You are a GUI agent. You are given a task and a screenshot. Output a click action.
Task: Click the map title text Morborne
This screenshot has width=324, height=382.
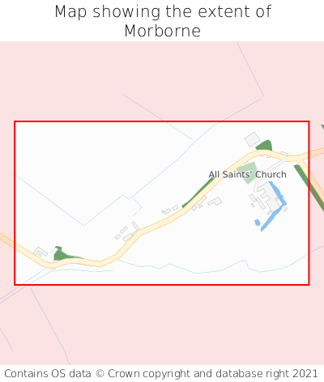tap(162, 31)
